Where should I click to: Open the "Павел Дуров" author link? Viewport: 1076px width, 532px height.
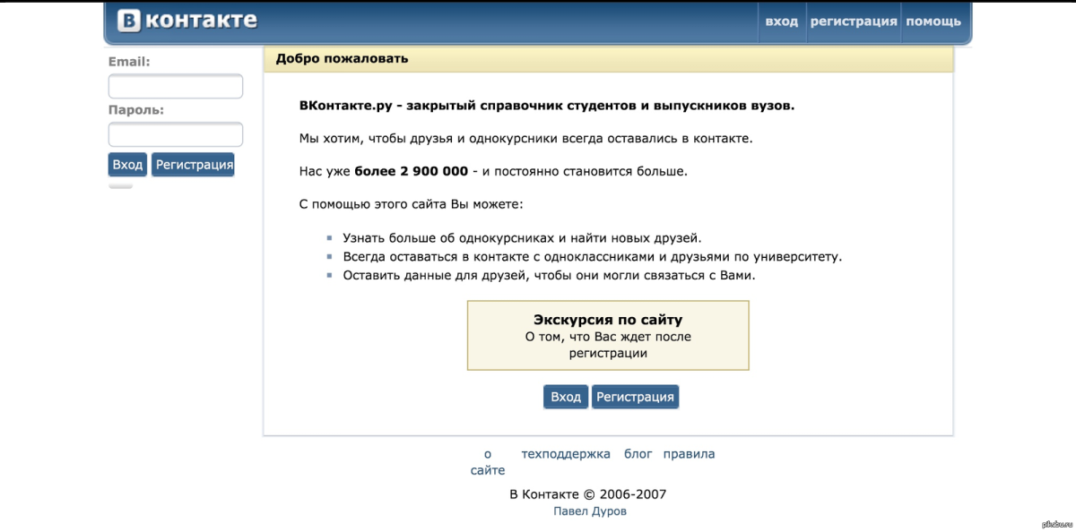(x=590, y=511)
